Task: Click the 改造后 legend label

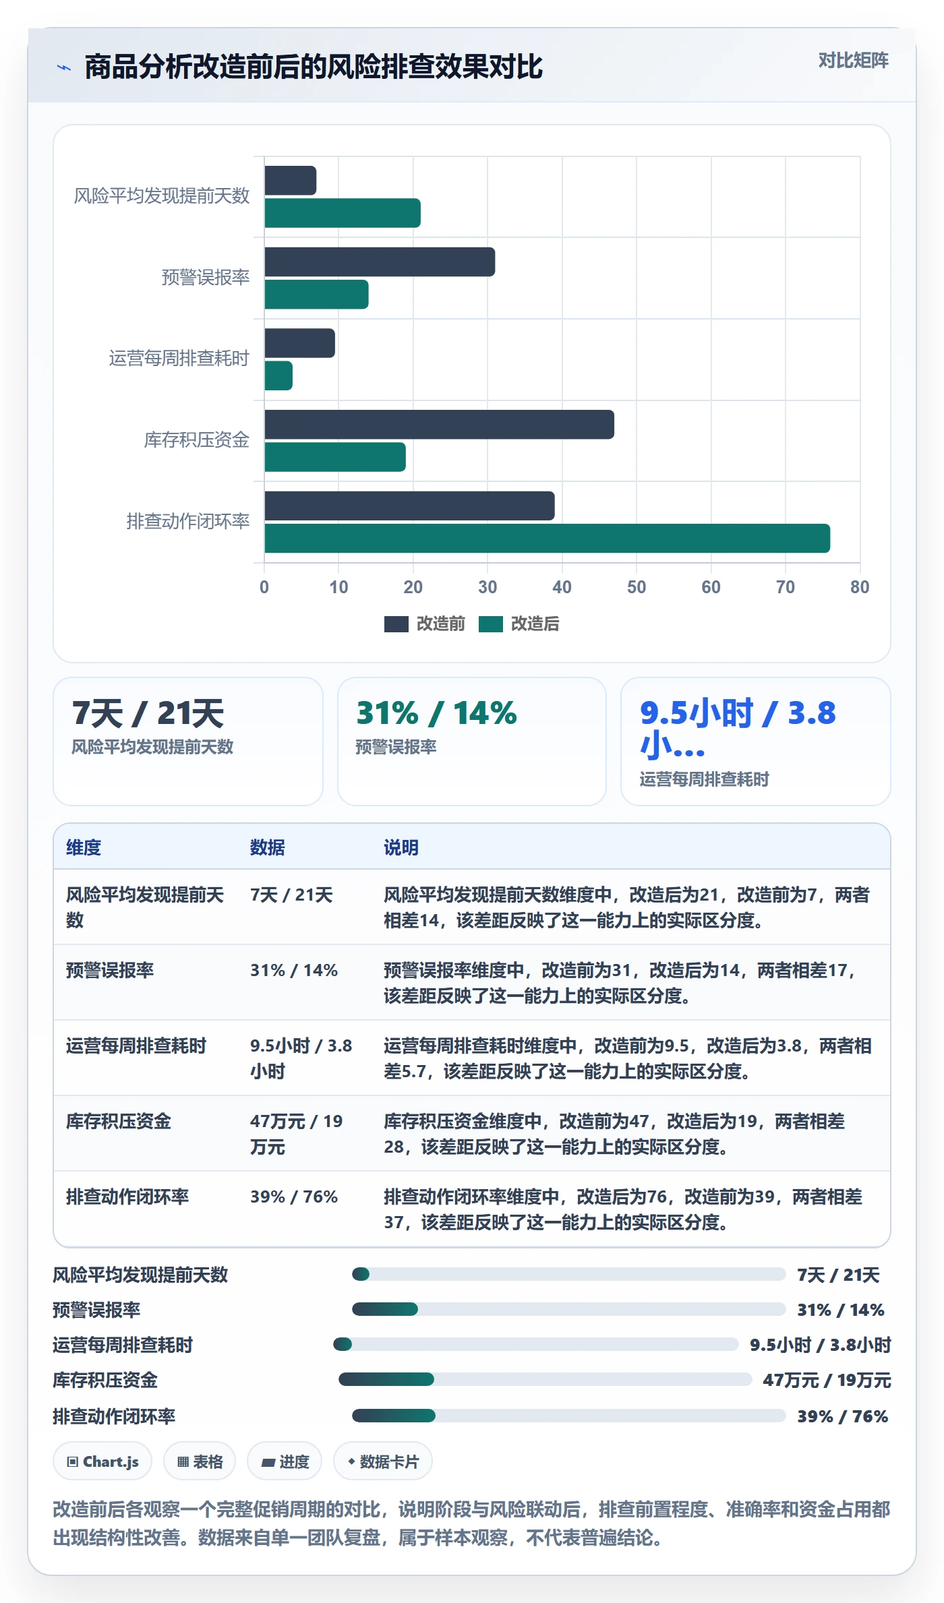Action: [535, 624]
